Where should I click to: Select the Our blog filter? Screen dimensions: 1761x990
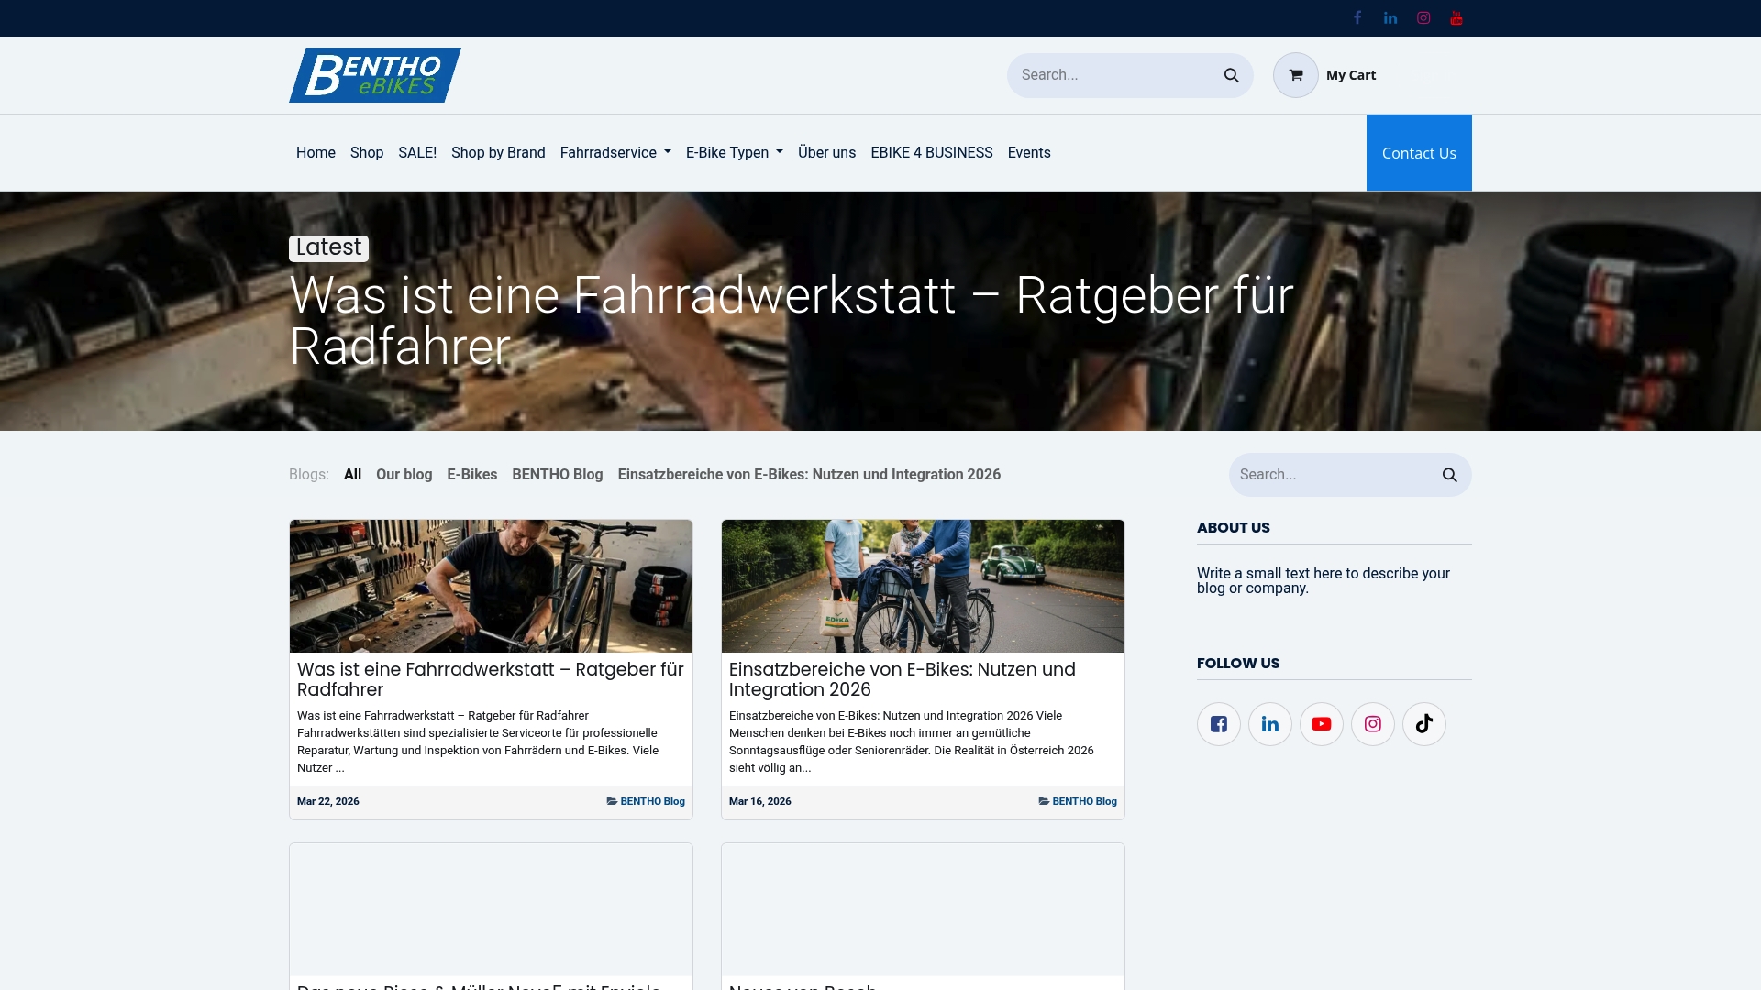404,474
